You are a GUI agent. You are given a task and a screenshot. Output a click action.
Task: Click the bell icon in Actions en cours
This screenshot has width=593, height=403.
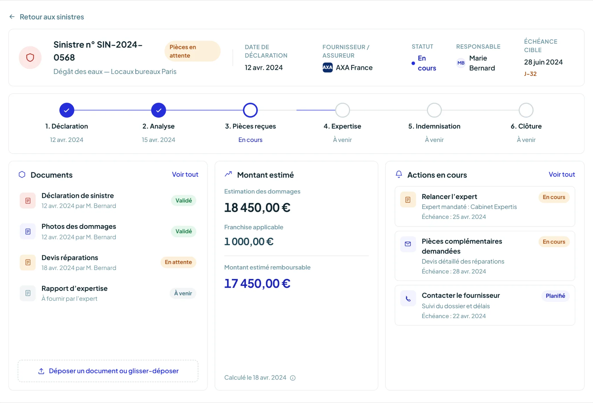399,174
